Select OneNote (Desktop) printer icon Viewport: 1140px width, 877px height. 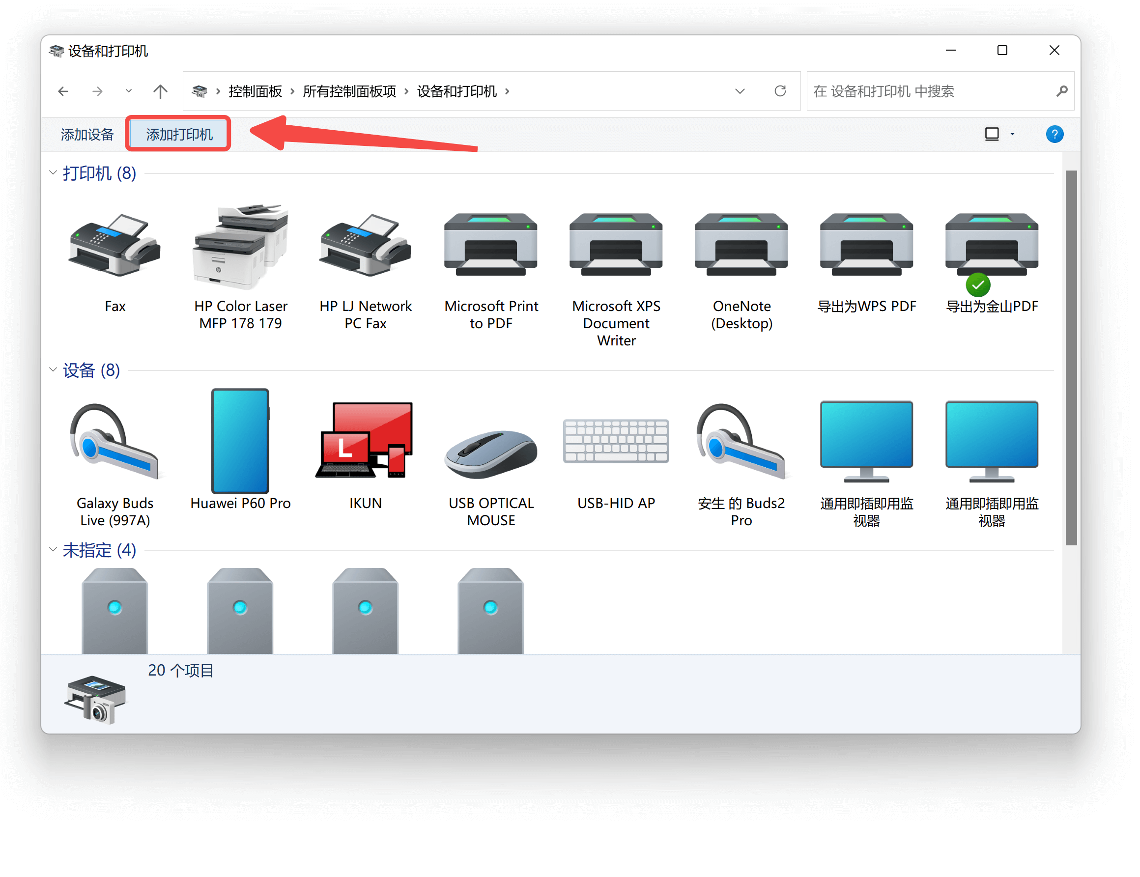(741, 244)
